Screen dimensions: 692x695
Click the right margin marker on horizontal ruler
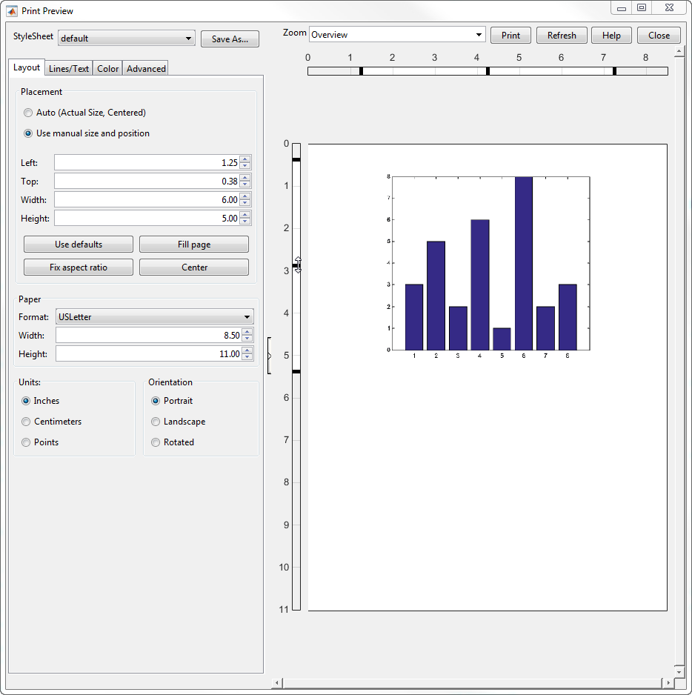(614, 71)
